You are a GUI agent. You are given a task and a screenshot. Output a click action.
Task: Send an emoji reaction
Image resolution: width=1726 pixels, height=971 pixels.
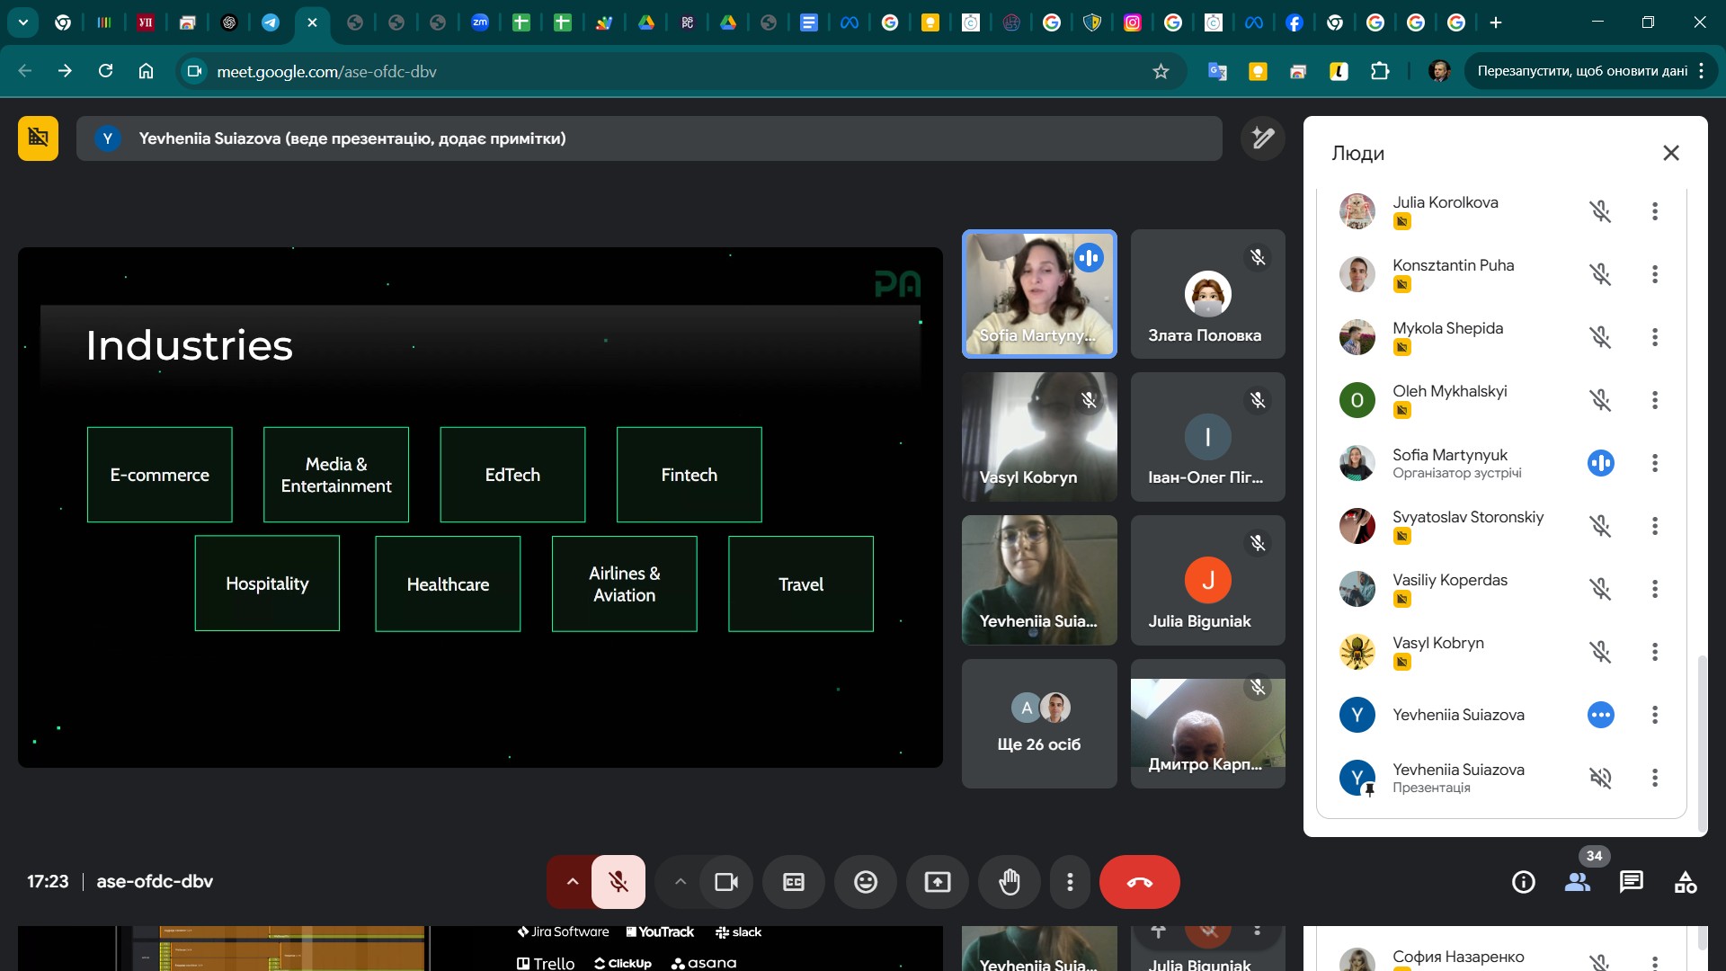coord(865,882)
